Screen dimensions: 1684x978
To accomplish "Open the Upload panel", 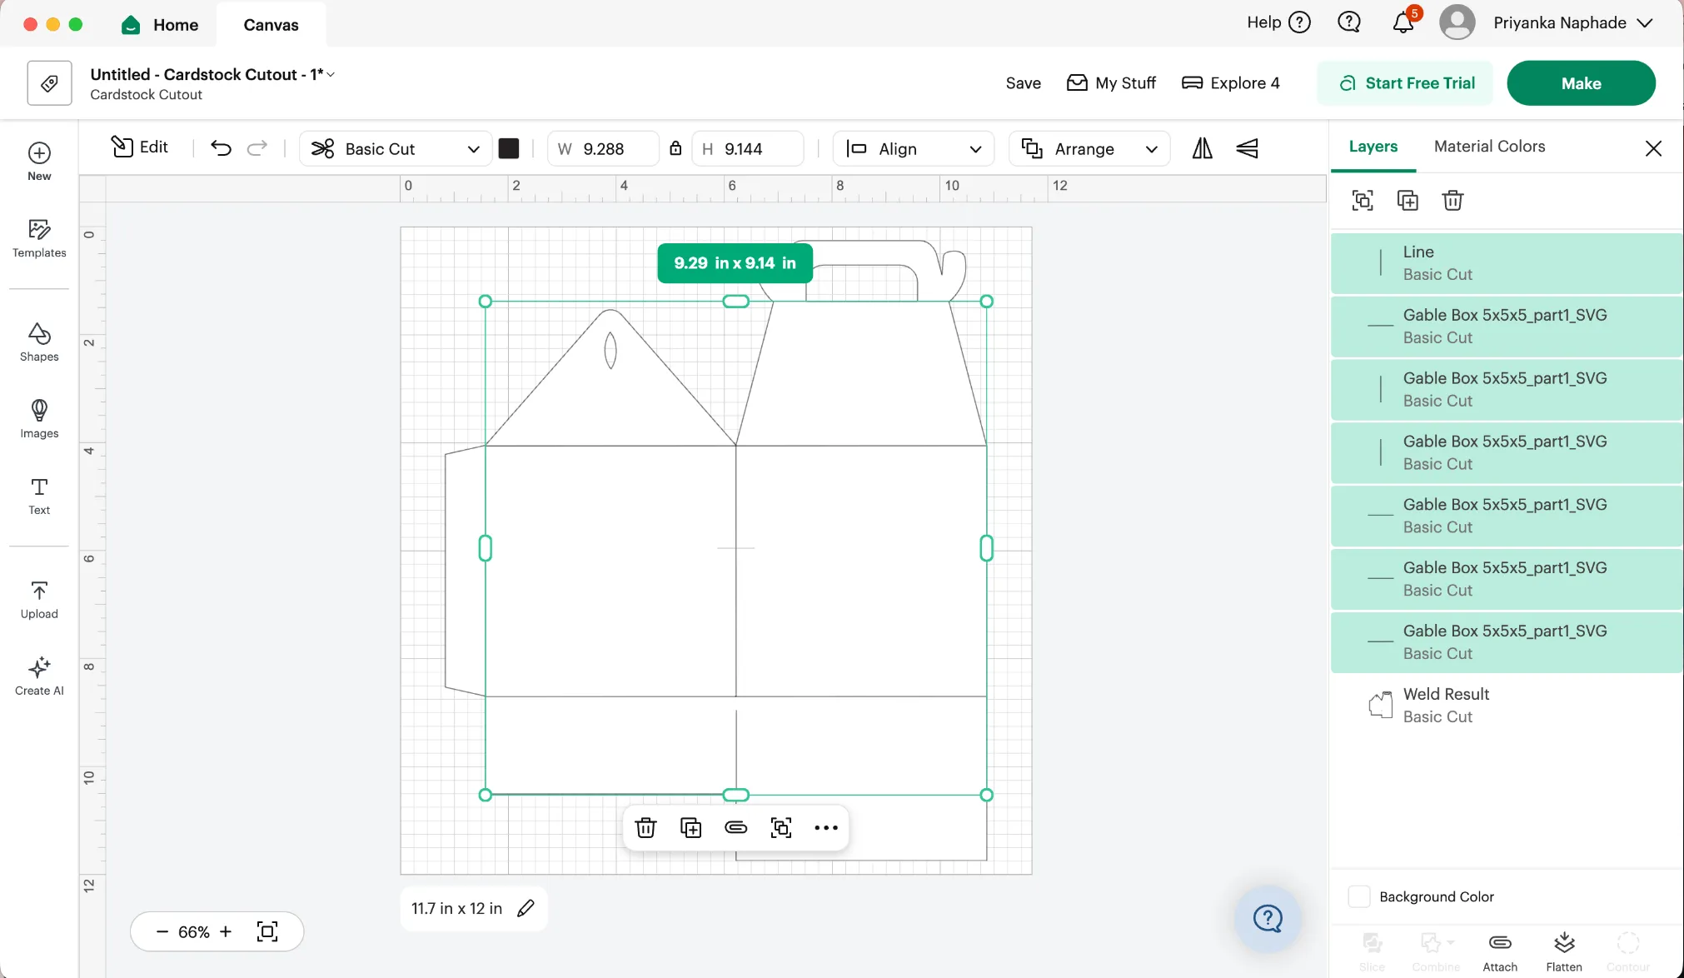I will [39, 600].
